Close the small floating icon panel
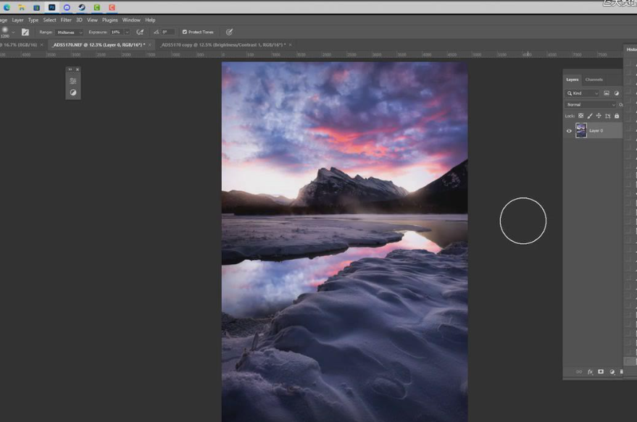637x422 pixels. click(78, 69)
